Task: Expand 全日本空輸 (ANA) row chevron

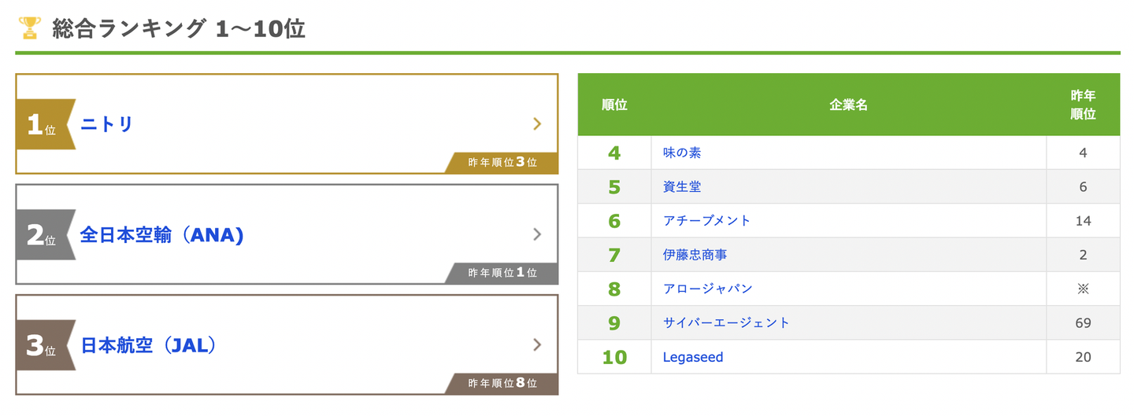Action: (x=537, y=234)
